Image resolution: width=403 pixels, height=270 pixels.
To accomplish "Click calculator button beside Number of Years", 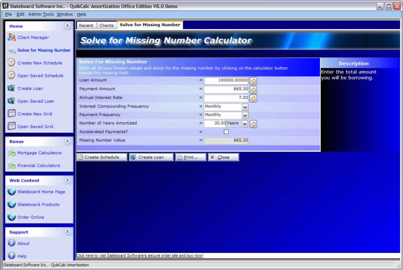I will coord(253,124).
